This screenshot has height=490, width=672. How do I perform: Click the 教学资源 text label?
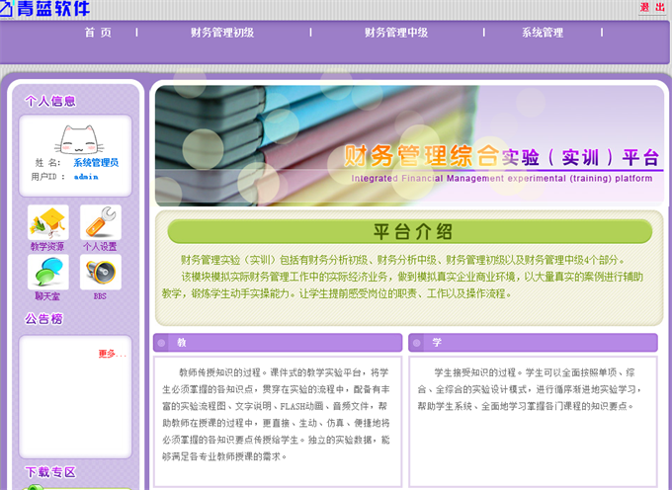(x=46, y=246)
